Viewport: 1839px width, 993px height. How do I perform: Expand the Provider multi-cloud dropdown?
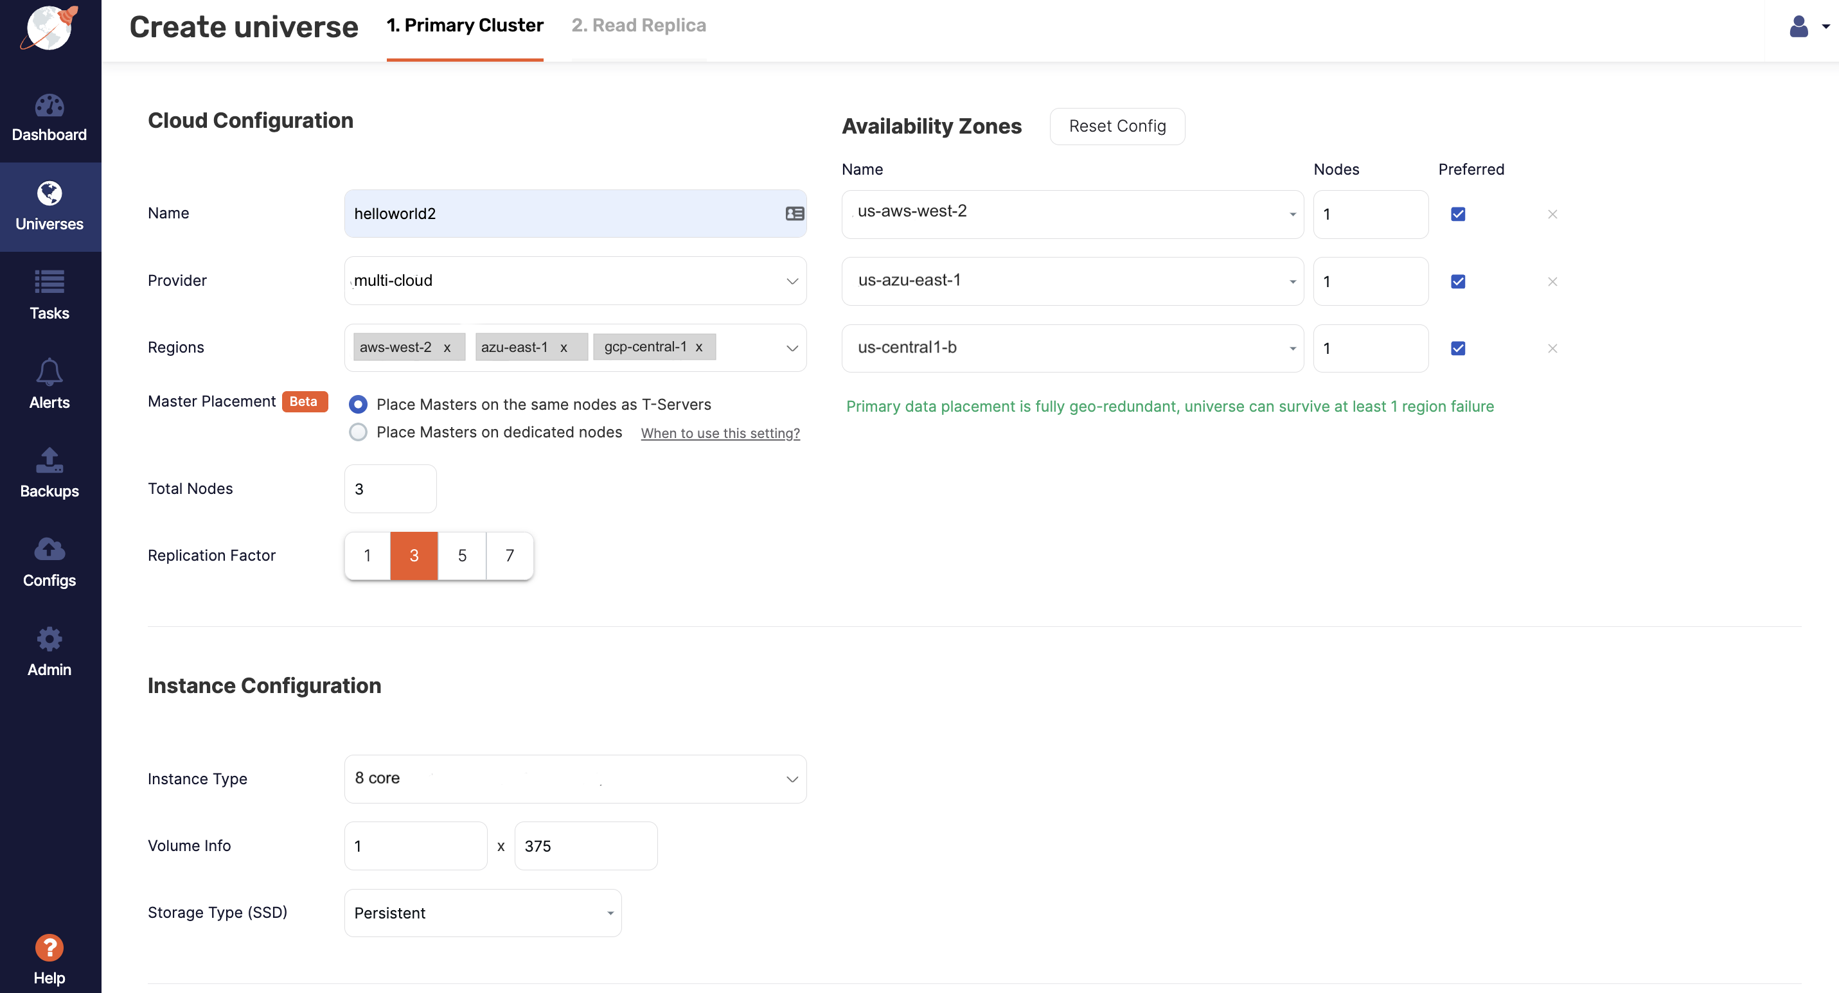pos(575,281)
